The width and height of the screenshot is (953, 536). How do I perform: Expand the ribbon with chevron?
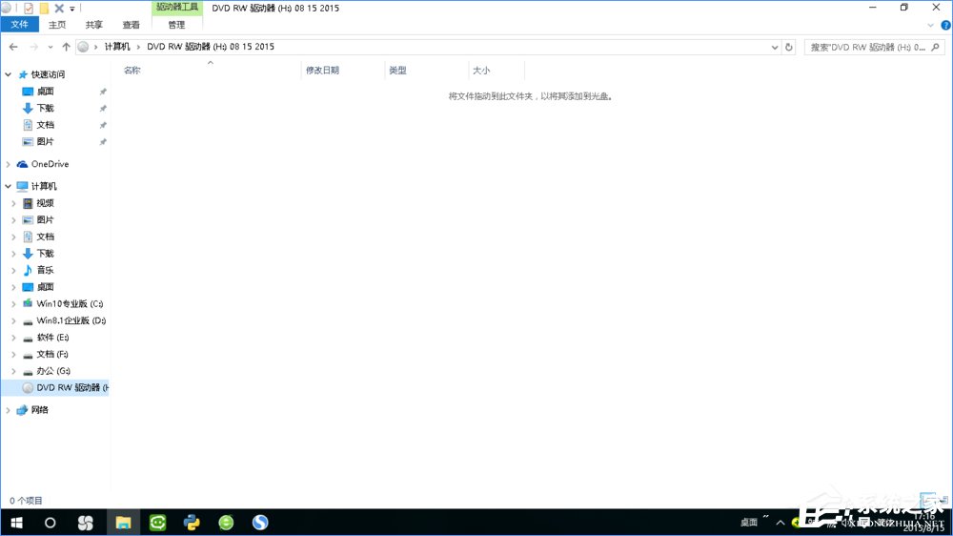pos(930,26)
